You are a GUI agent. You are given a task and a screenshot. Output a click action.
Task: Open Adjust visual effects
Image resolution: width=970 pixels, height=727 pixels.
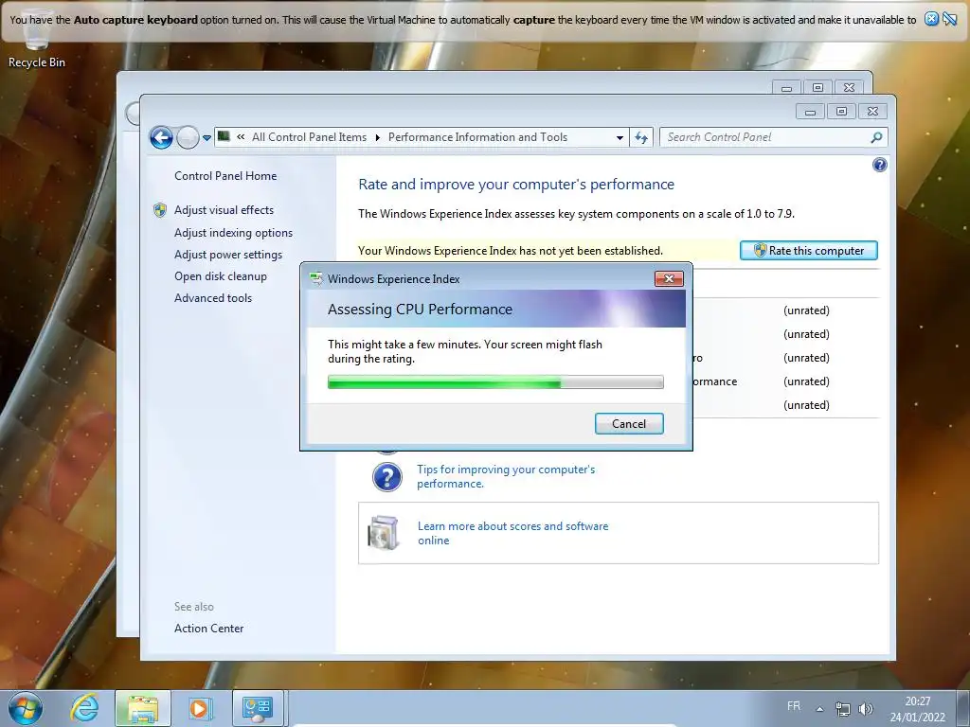pyautogui.click(x=224, y=210)
